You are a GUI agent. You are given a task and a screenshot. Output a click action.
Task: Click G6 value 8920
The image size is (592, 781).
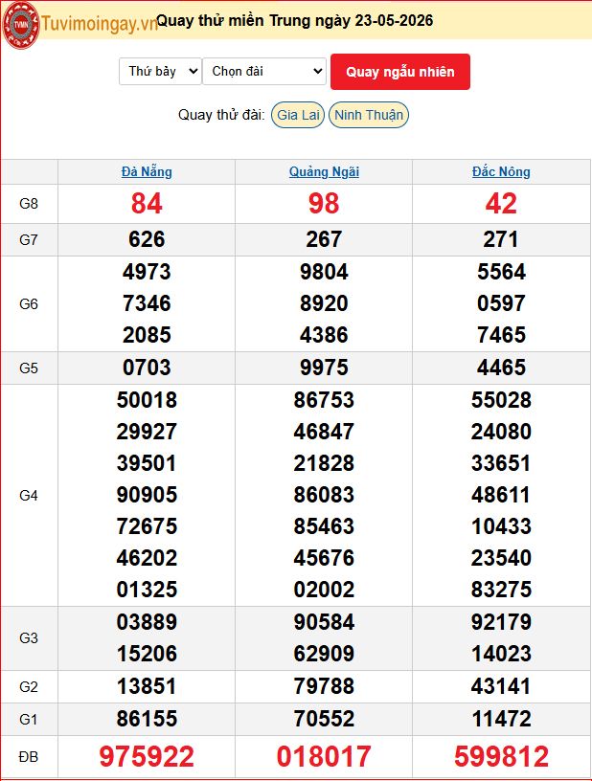point(324,303)
